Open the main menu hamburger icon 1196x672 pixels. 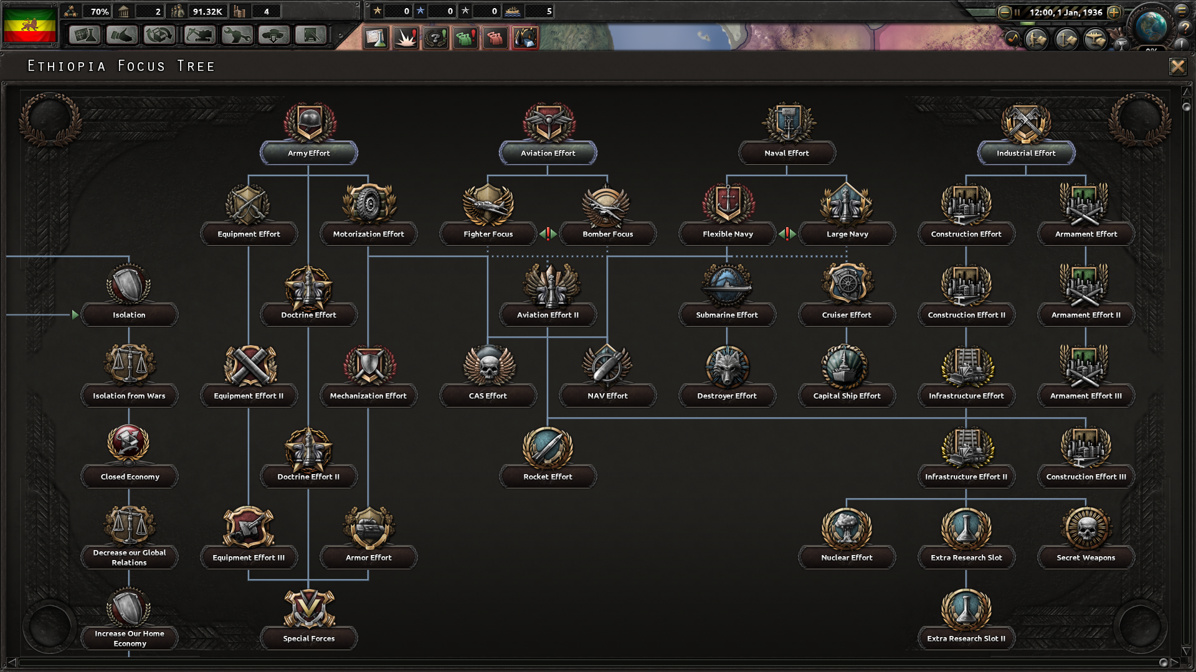click(1182, 10)
